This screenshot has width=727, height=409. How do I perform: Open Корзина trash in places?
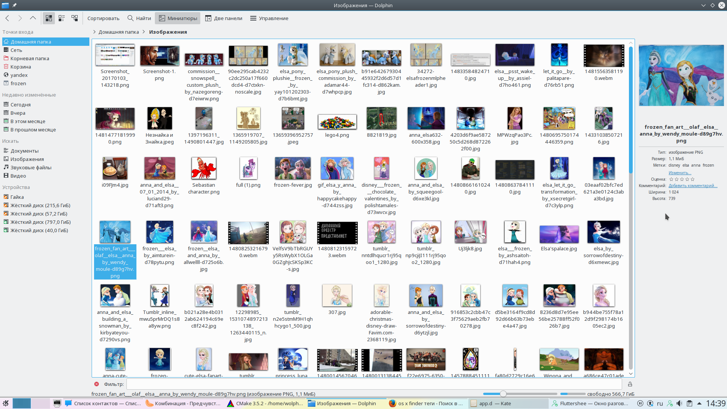pos(45,67)
